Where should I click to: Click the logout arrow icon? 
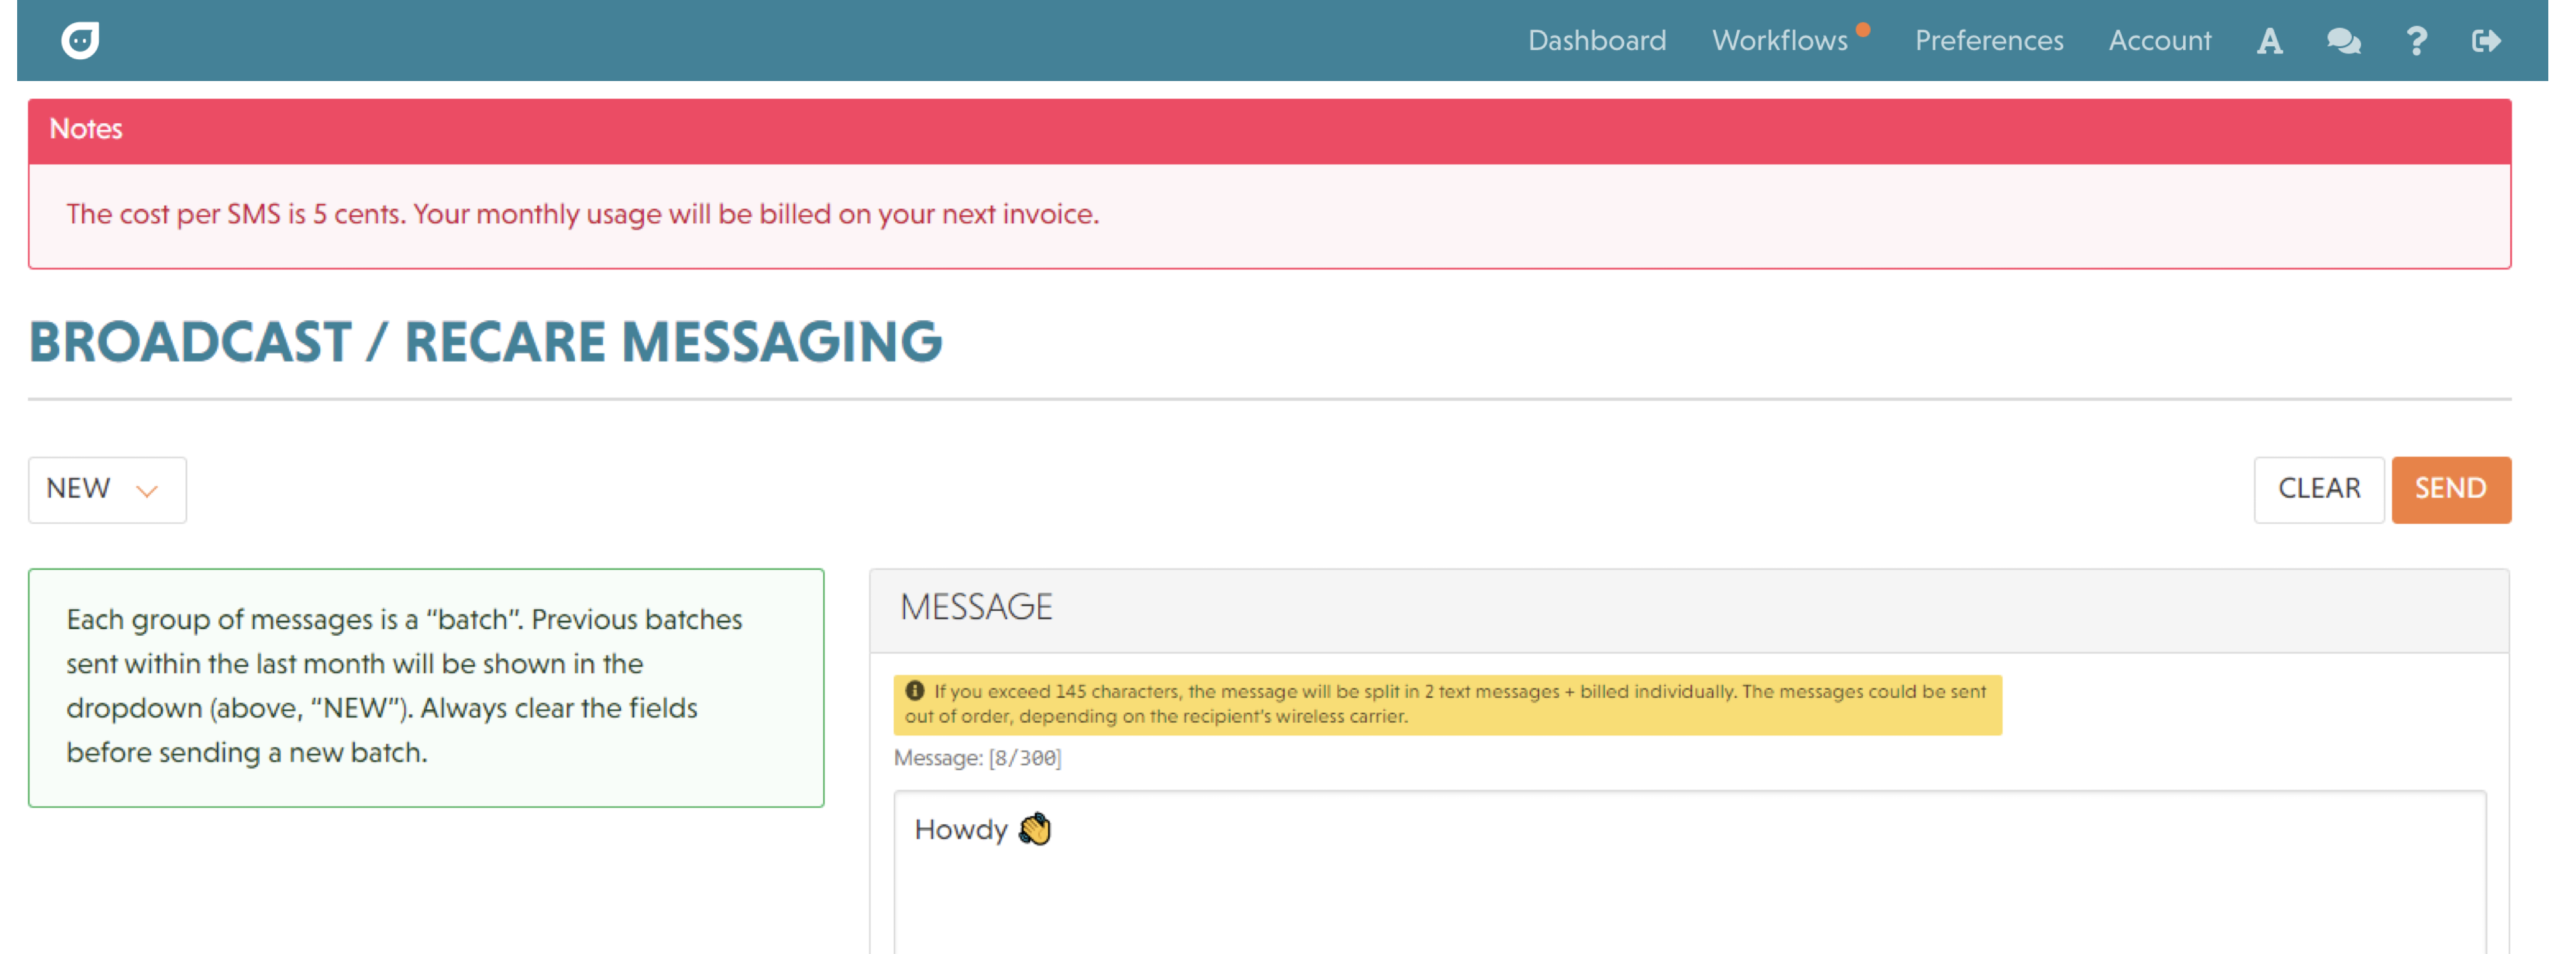coord(2486,41)
